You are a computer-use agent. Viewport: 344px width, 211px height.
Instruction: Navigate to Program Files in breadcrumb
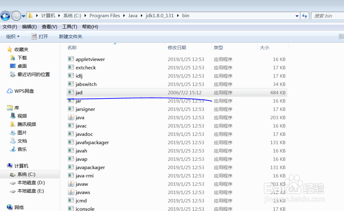coord(105,15)
